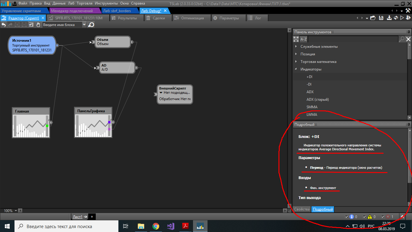Open the inner tab list dropdown arrow

coord(367,18)
